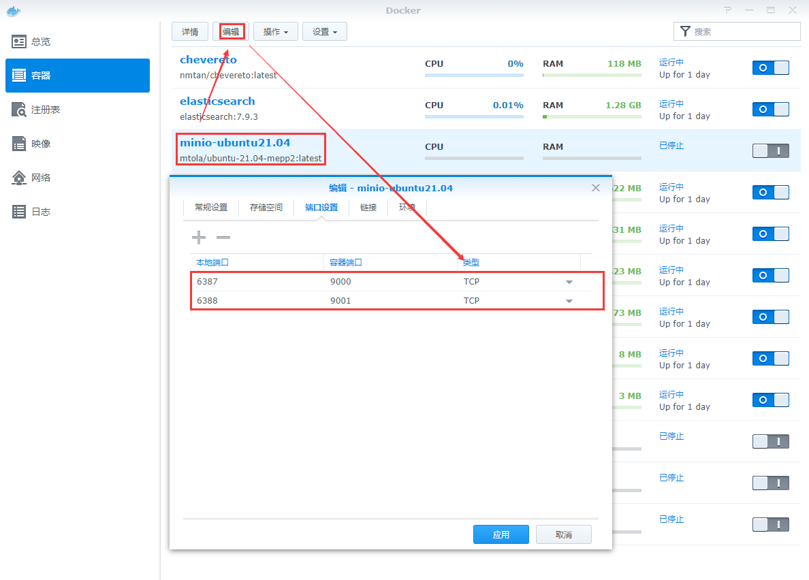
Task: Turn off the elasticsearch container switch
Action: click(771, 110)
